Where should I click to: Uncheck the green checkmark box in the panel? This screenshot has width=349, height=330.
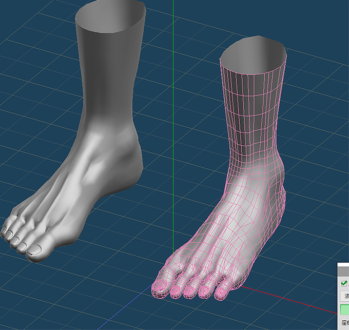[x=344, y=283]
